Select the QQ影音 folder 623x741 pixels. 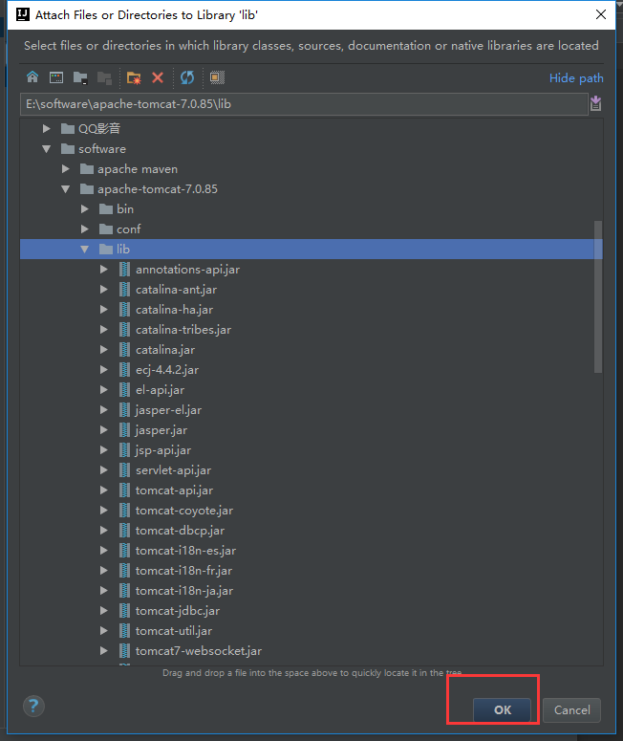point(99,128)
